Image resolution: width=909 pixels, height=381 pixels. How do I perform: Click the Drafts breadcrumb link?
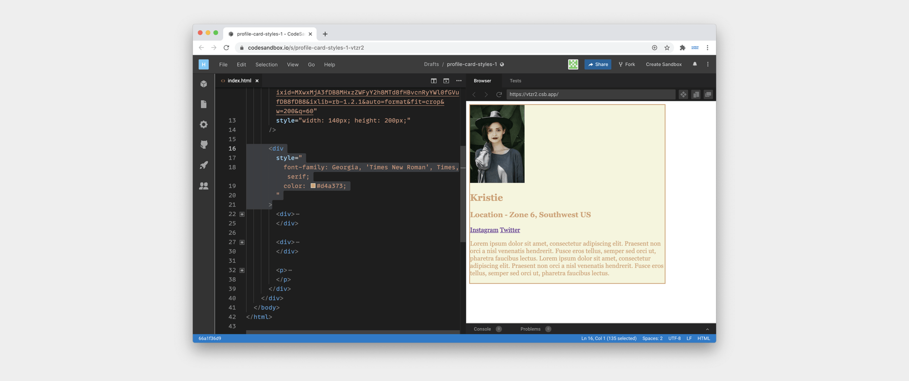[431, 64]
